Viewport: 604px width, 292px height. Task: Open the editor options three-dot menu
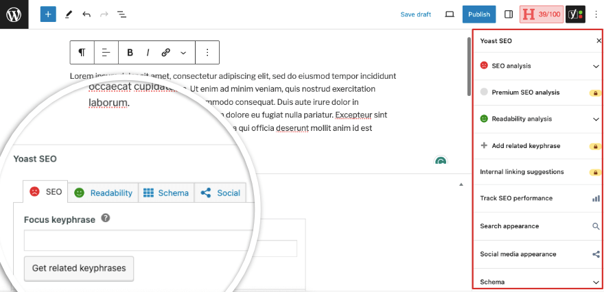596,14
